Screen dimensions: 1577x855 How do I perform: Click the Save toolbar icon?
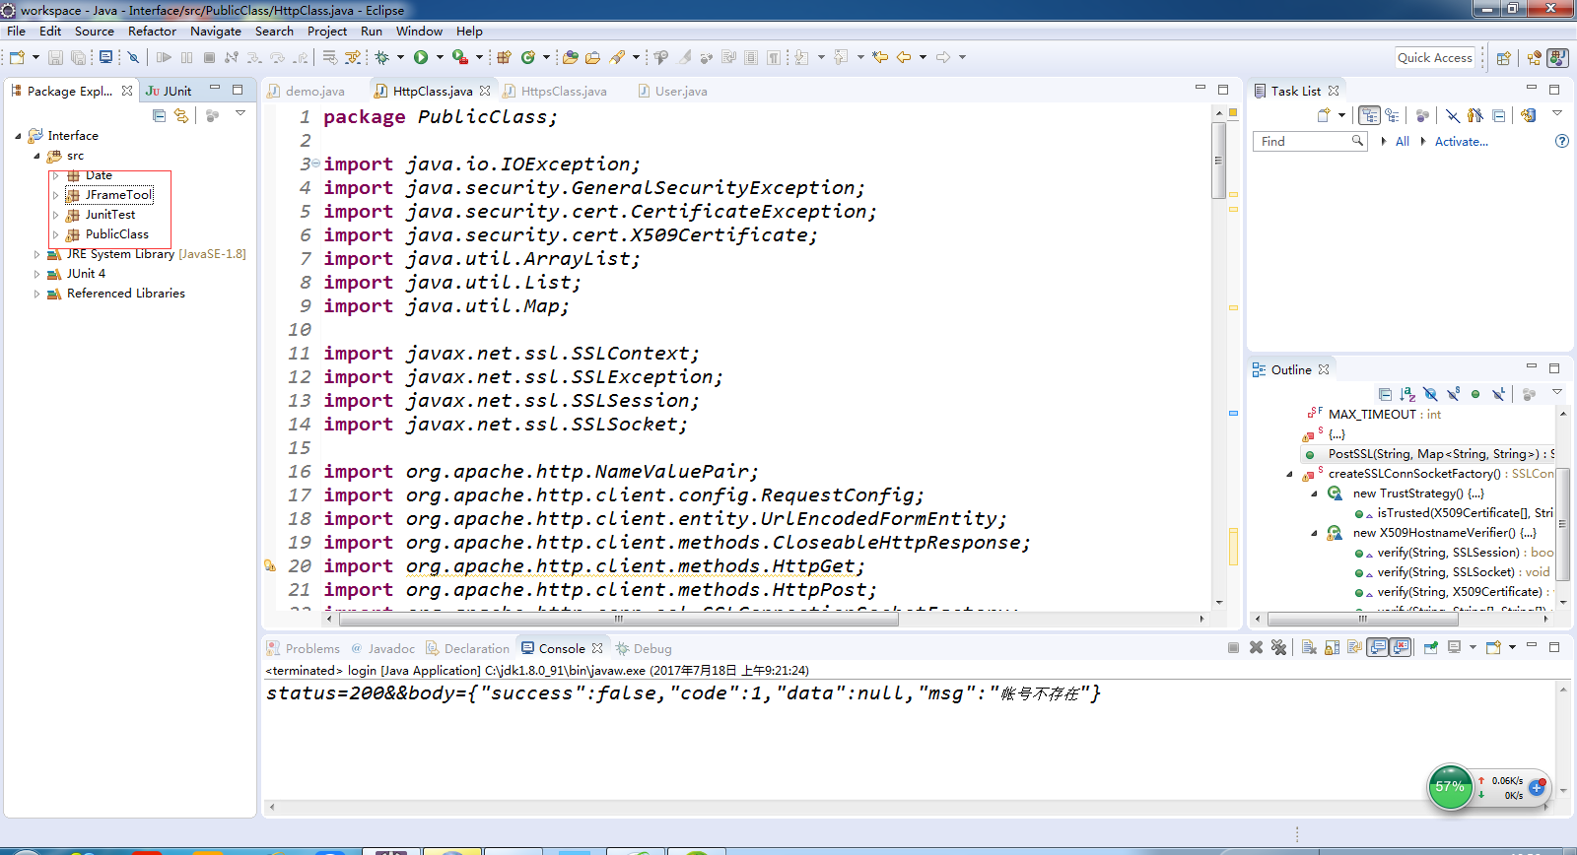[55, 57]
